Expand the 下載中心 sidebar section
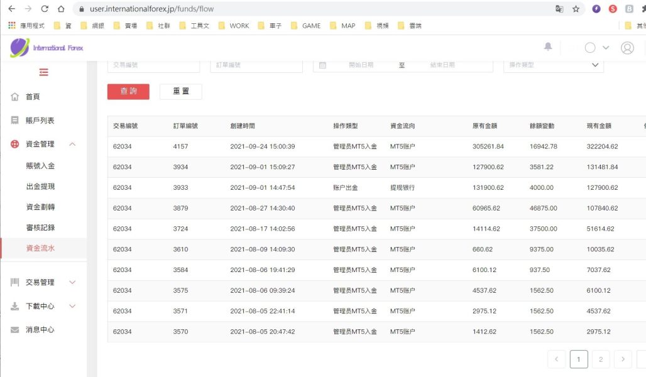646x377 pixels. (x=72, y=306)
